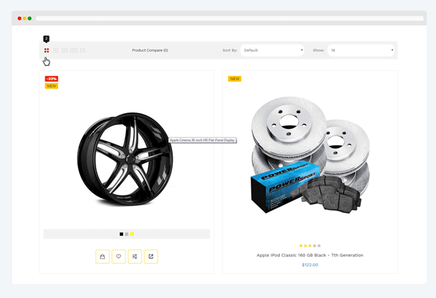Click the star rating of iPod Classic

[310, 246]
